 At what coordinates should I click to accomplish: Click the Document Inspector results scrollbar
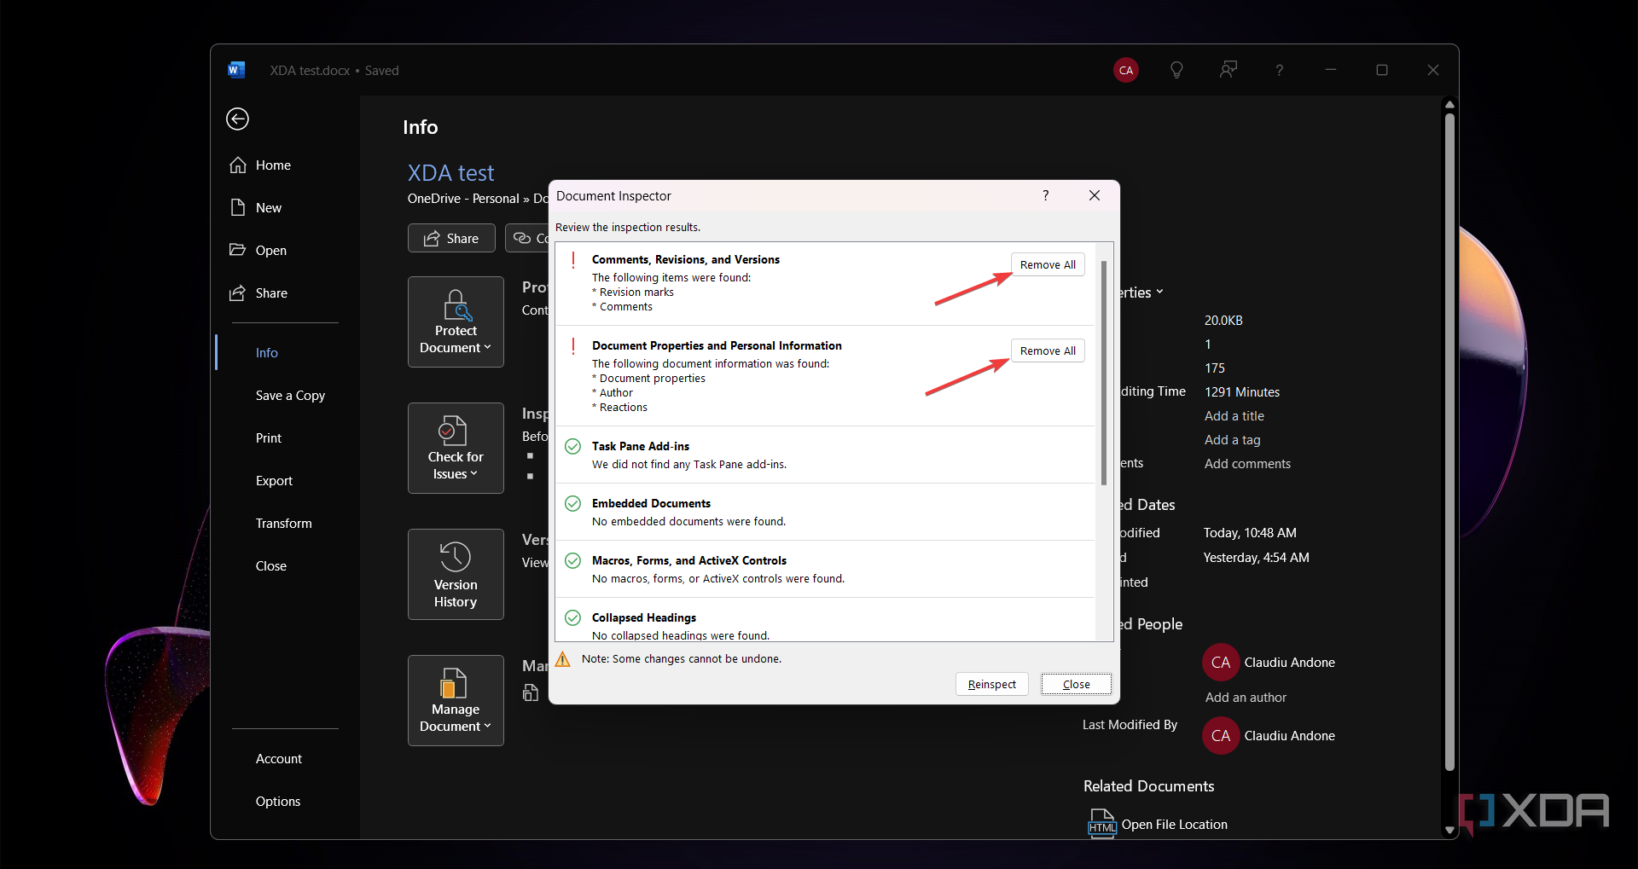pyautogui.click(x=1104, y=374)
